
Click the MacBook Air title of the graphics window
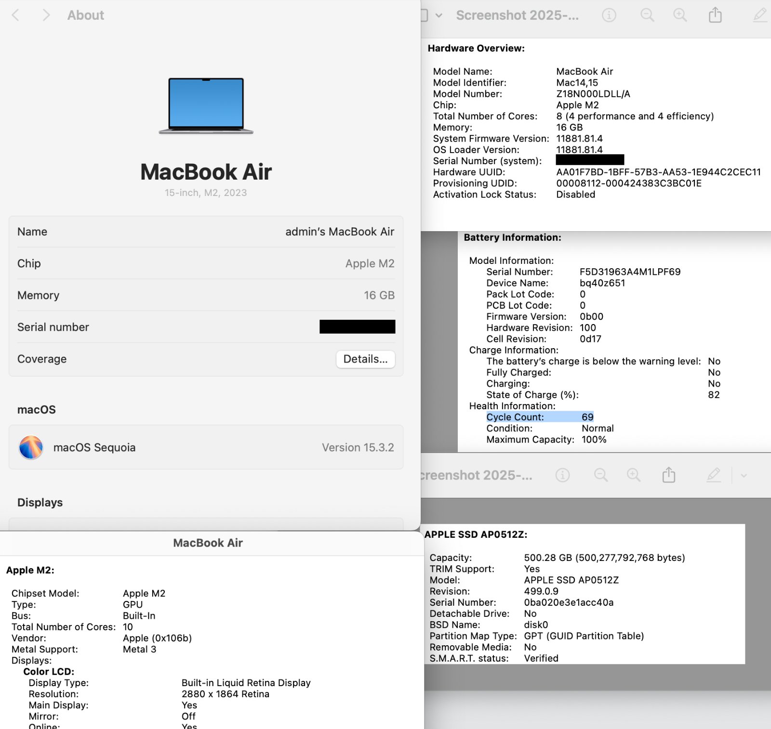tap(208, 543)
